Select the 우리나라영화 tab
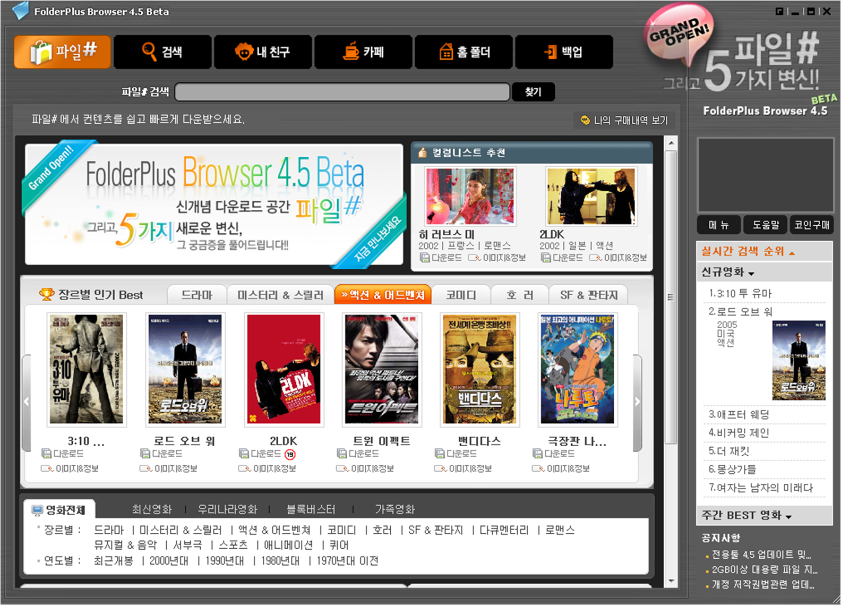841x605 pixels. click(x=227, y=509)
